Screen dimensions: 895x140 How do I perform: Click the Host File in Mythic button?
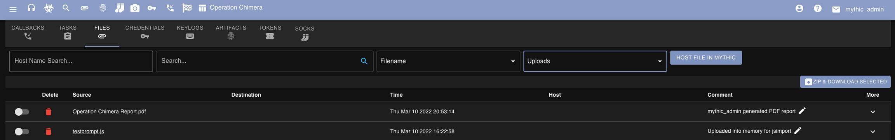tap(706, 58)
